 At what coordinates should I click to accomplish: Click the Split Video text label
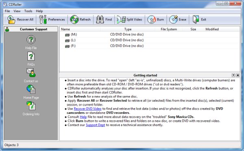click(134, 19)
